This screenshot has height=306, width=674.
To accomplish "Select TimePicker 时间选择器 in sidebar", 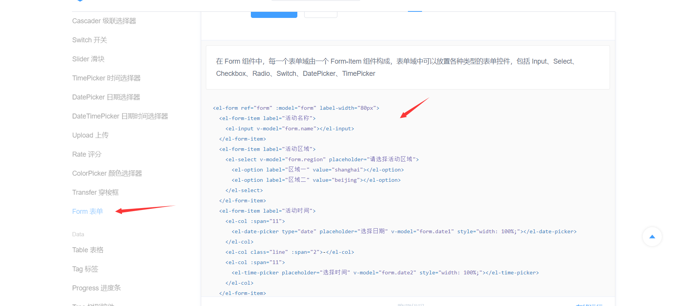I will point(106,78).
